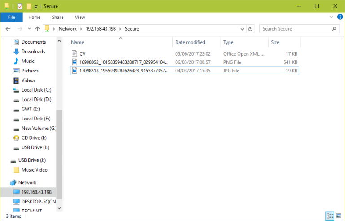
Task: Open Recent locations dropdown arrow
Action: tap(28, 29)
